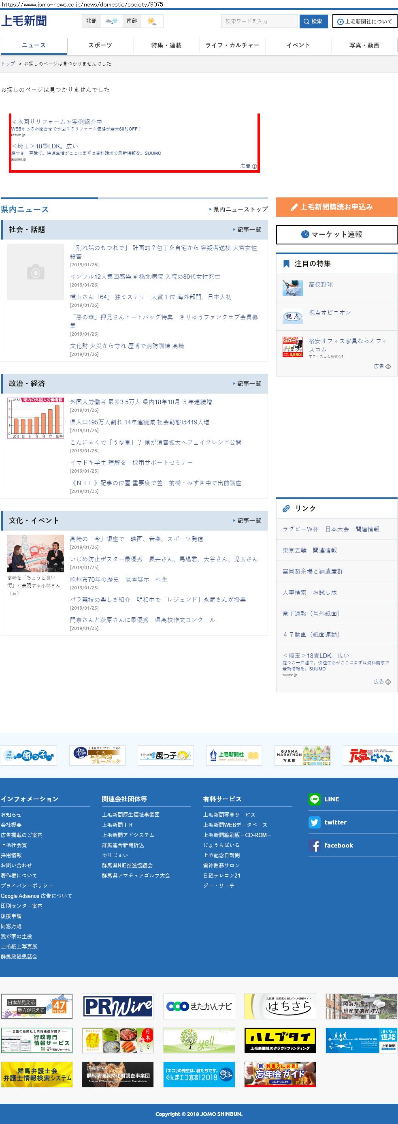Viewport: 398px width, 1124px height.
Task: Open the Facebook icon link
Action: [x=314, y=845]
